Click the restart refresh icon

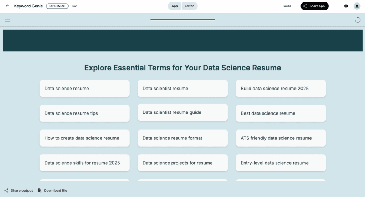[358, 20]
